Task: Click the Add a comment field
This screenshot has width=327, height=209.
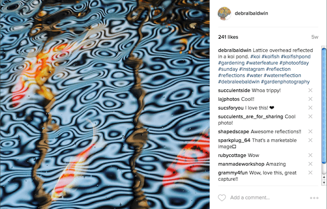Action: (250, 197)
